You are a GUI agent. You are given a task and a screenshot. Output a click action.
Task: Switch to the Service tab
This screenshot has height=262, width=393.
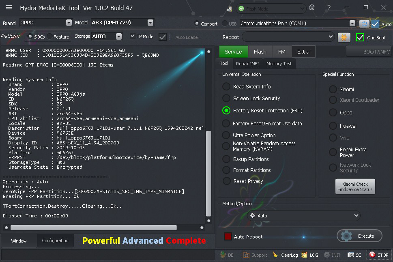tap(233, 52)
